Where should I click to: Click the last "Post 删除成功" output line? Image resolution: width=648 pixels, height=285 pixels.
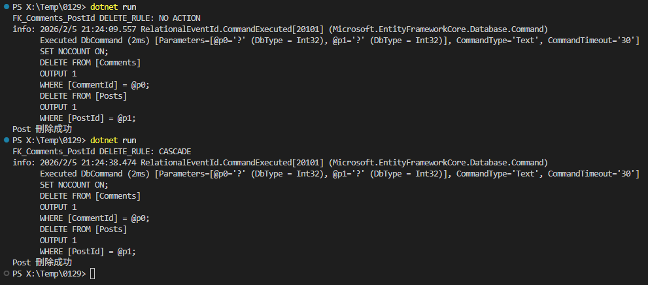click(42, 262)
